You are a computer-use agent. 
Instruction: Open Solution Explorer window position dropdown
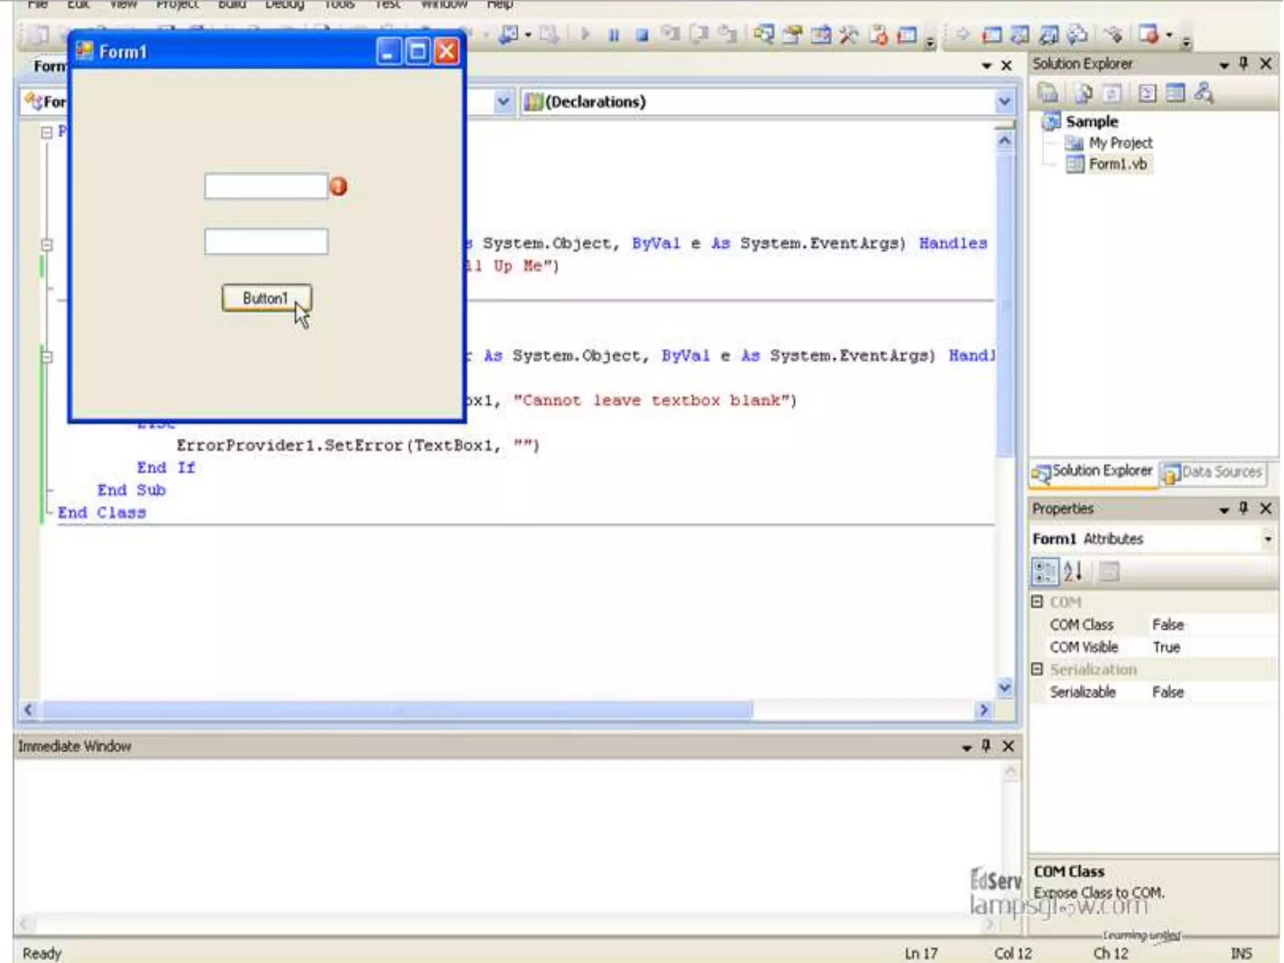[x=1224, y=65]
